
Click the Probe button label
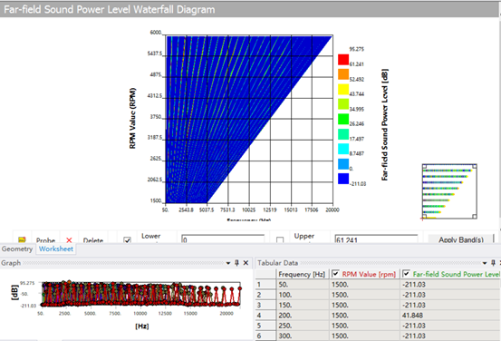45,240
